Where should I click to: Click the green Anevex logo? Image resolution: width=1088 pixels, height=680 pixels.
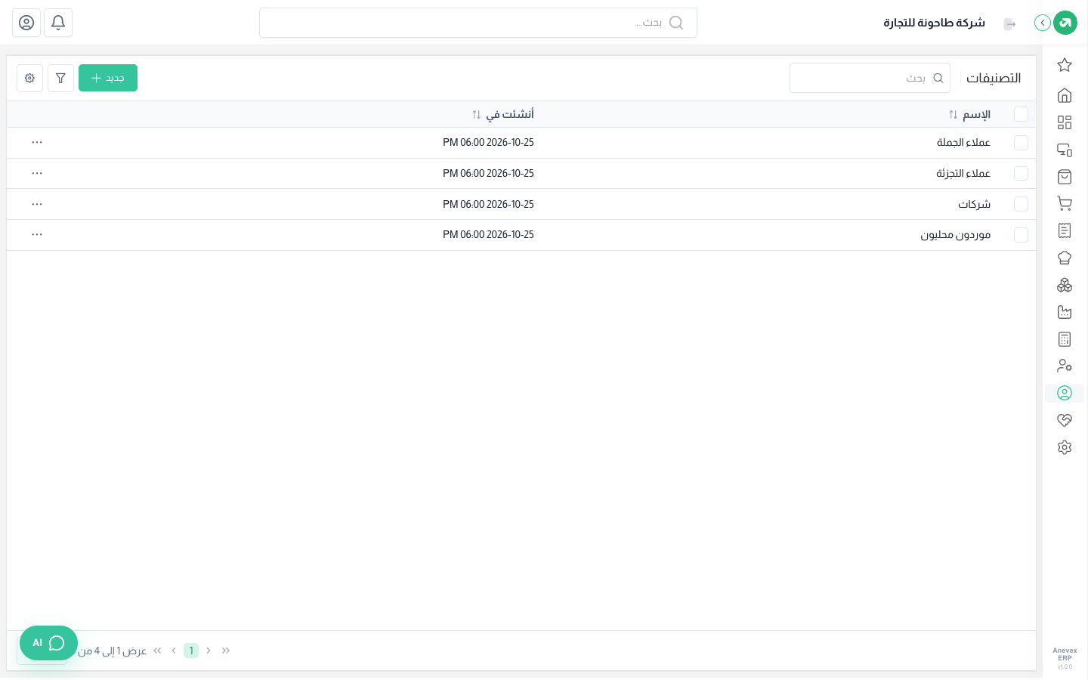pyautogui.click(x=1065, y=23)
